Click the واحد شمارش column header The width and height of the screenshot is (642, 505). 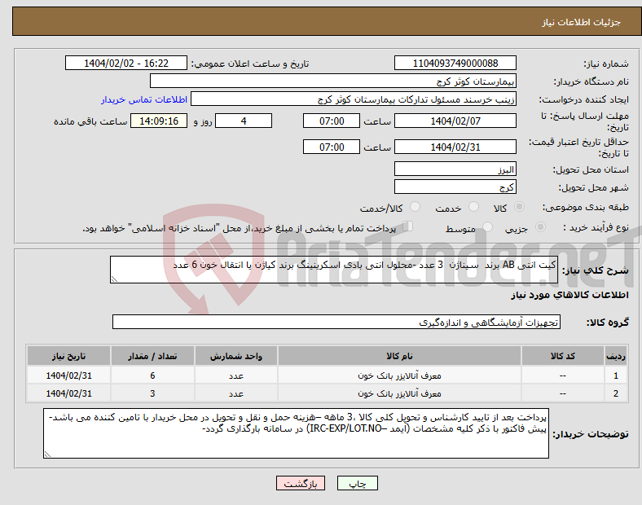pyautogui.click(x=236, y=356)
